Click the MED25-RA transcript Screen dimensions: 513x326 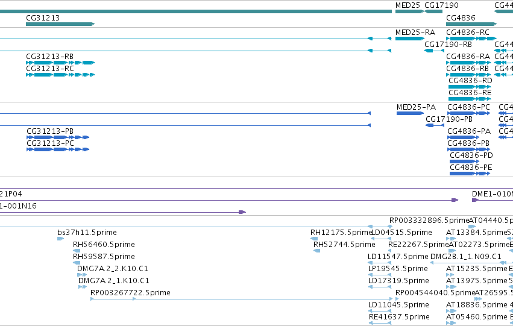(x=409, y=39)
